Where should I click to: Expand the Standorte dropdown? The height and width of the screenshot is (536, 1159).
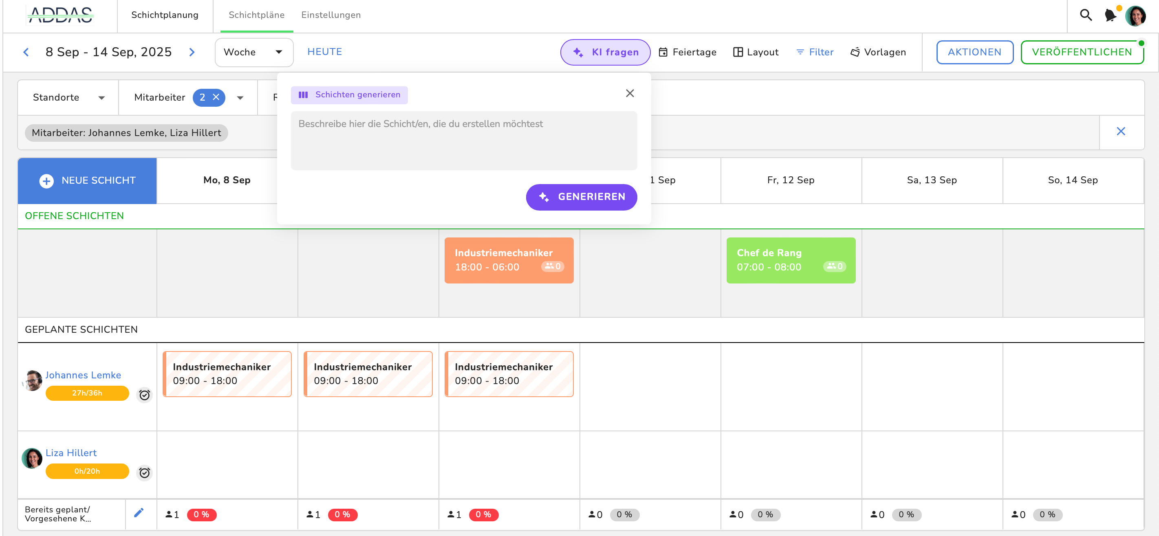pos(68,98)
